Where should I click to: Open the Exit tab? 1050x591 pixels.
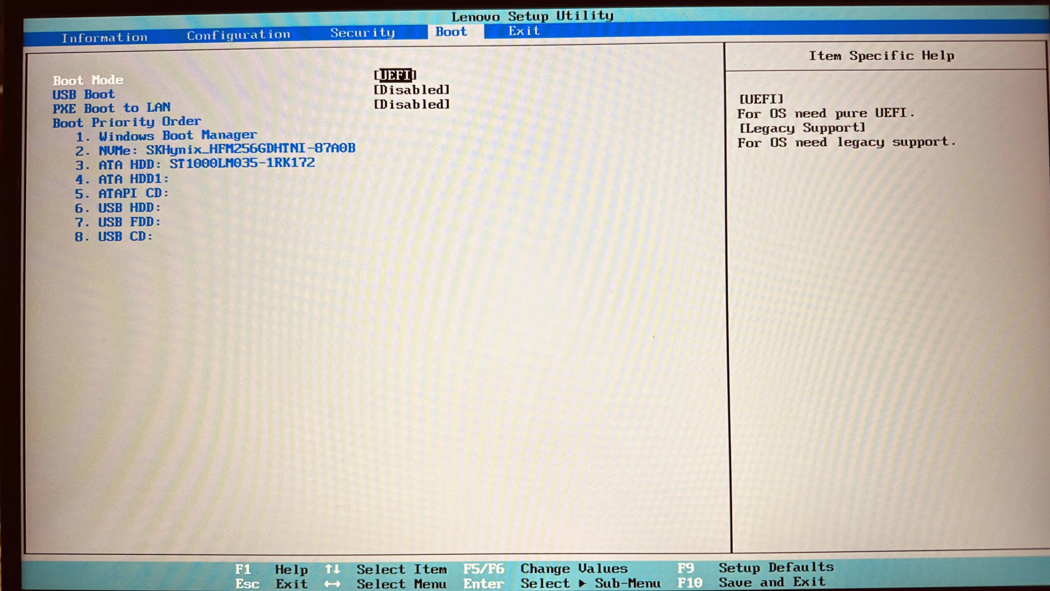(x=524, y=31)
